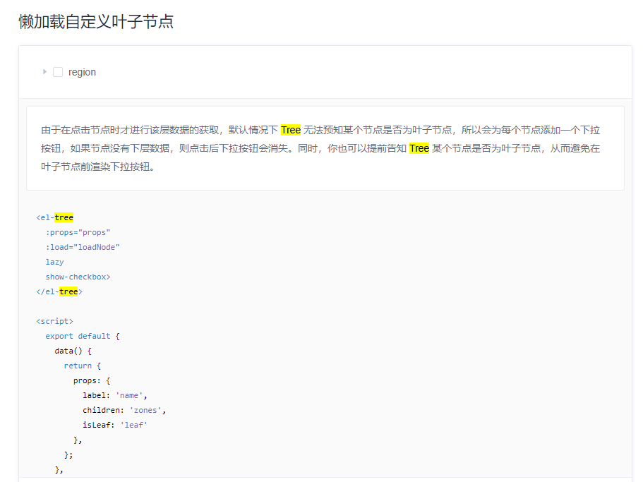The height and width of the screenshot is (482, 643).
Task: Click the description line starting 由于在点击节点时
Action: 320,130
